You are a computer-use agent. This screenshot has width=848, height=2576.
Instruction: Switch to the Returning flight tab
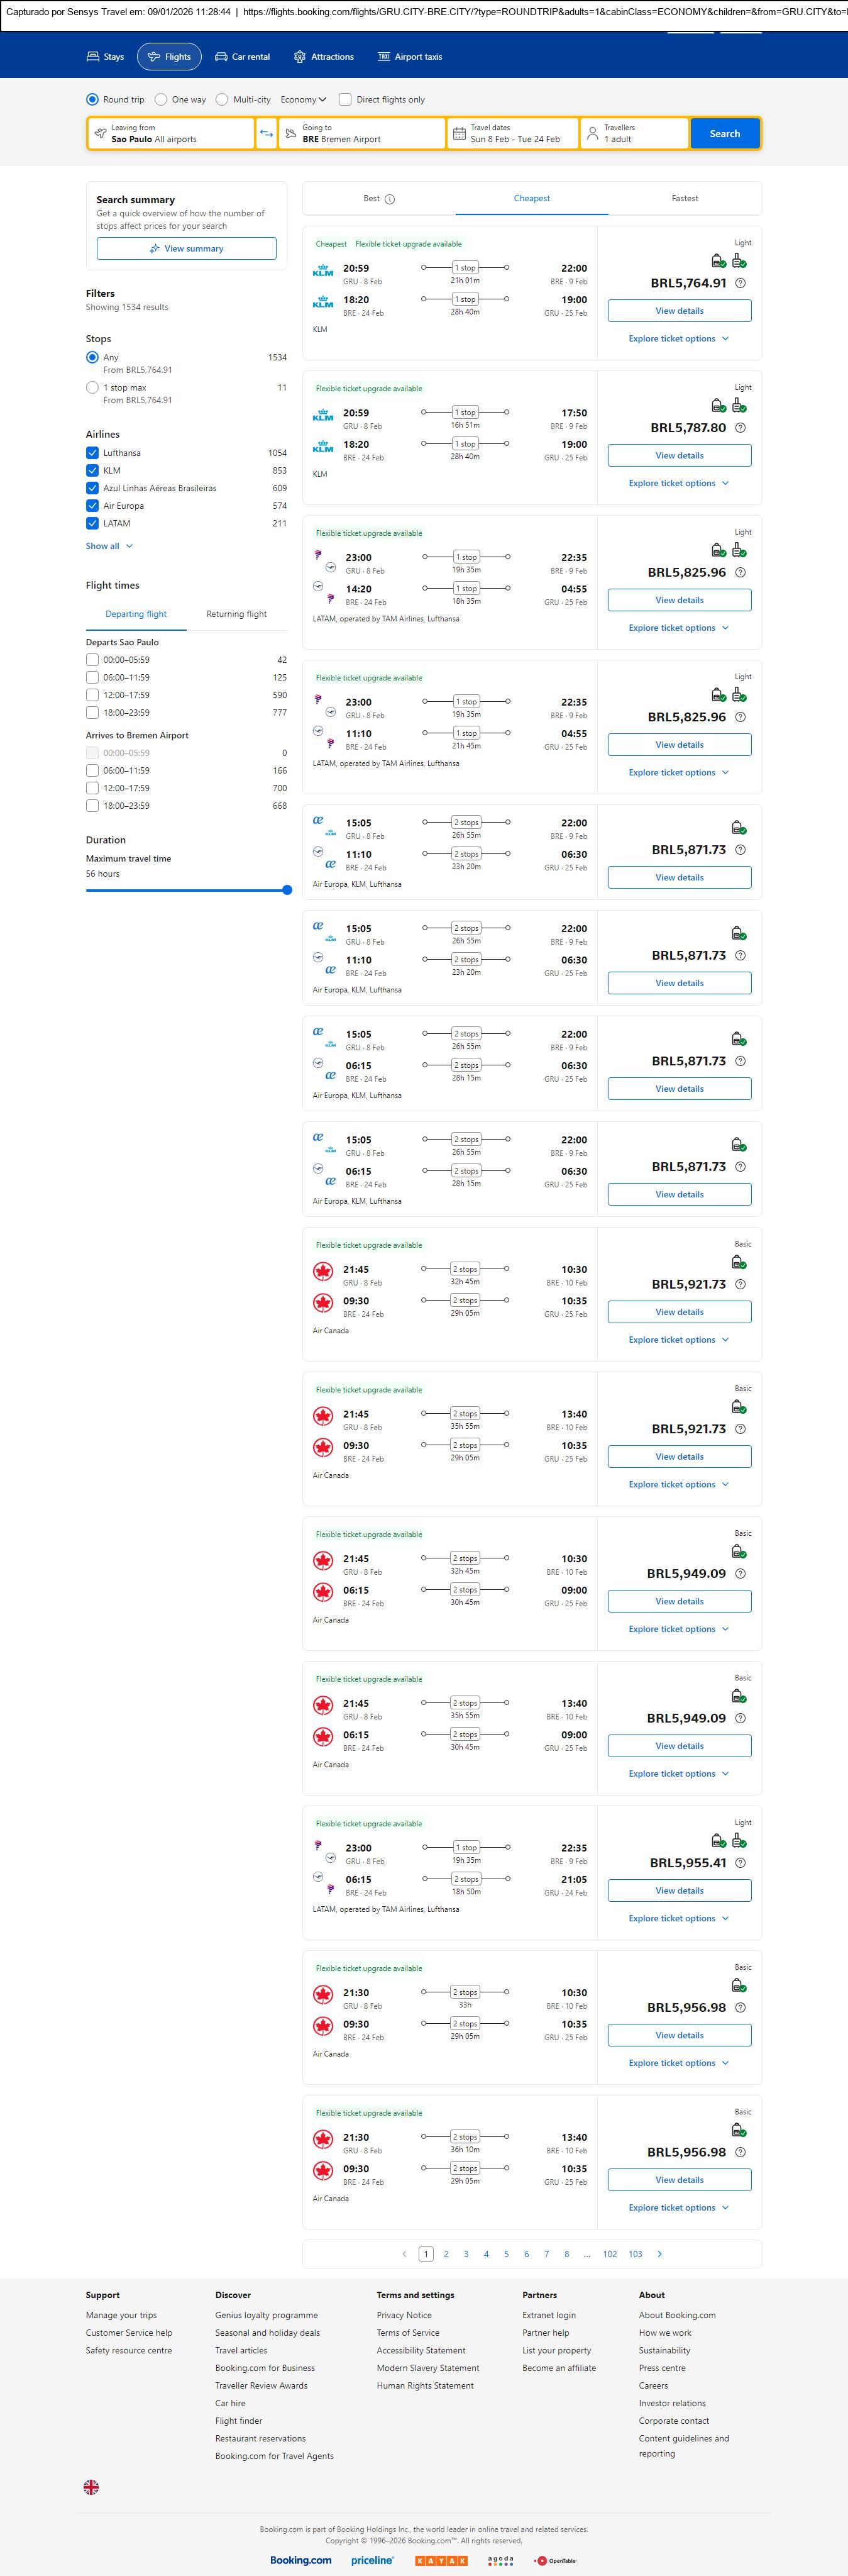[x=236, y=614]
